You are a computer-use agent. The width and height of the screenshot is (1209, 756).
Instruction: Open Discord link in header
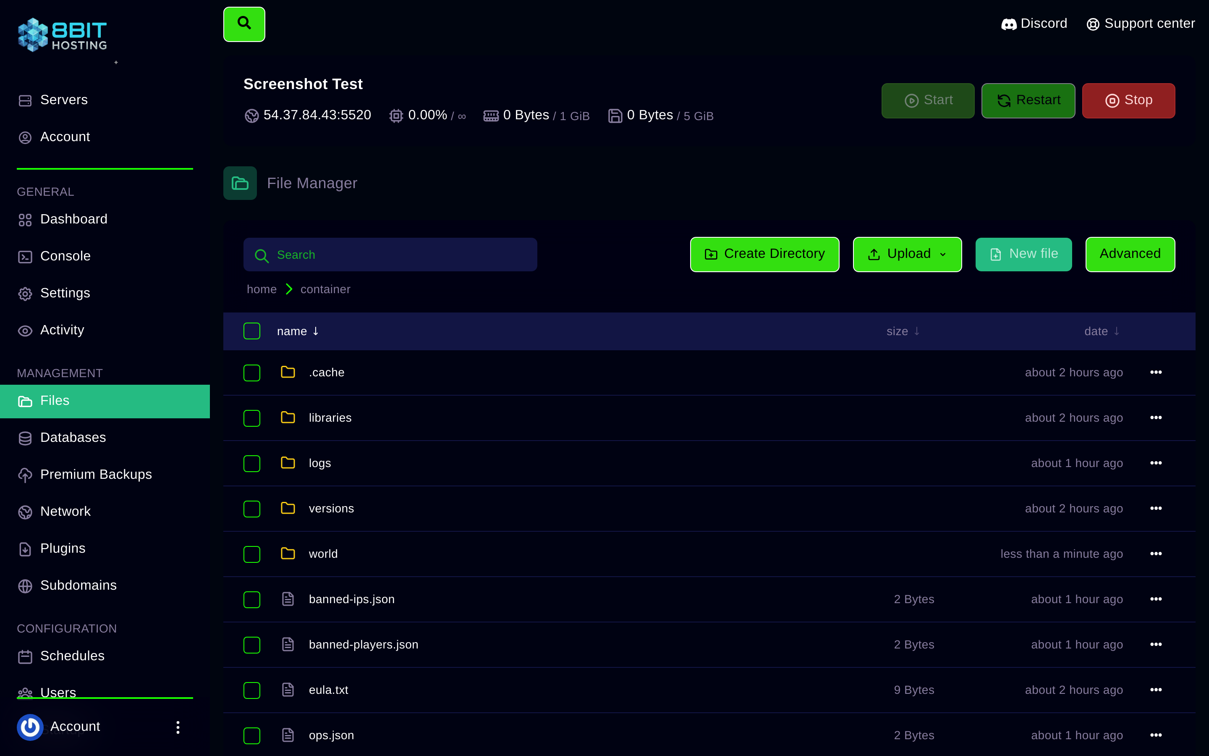click(1034, 24)
